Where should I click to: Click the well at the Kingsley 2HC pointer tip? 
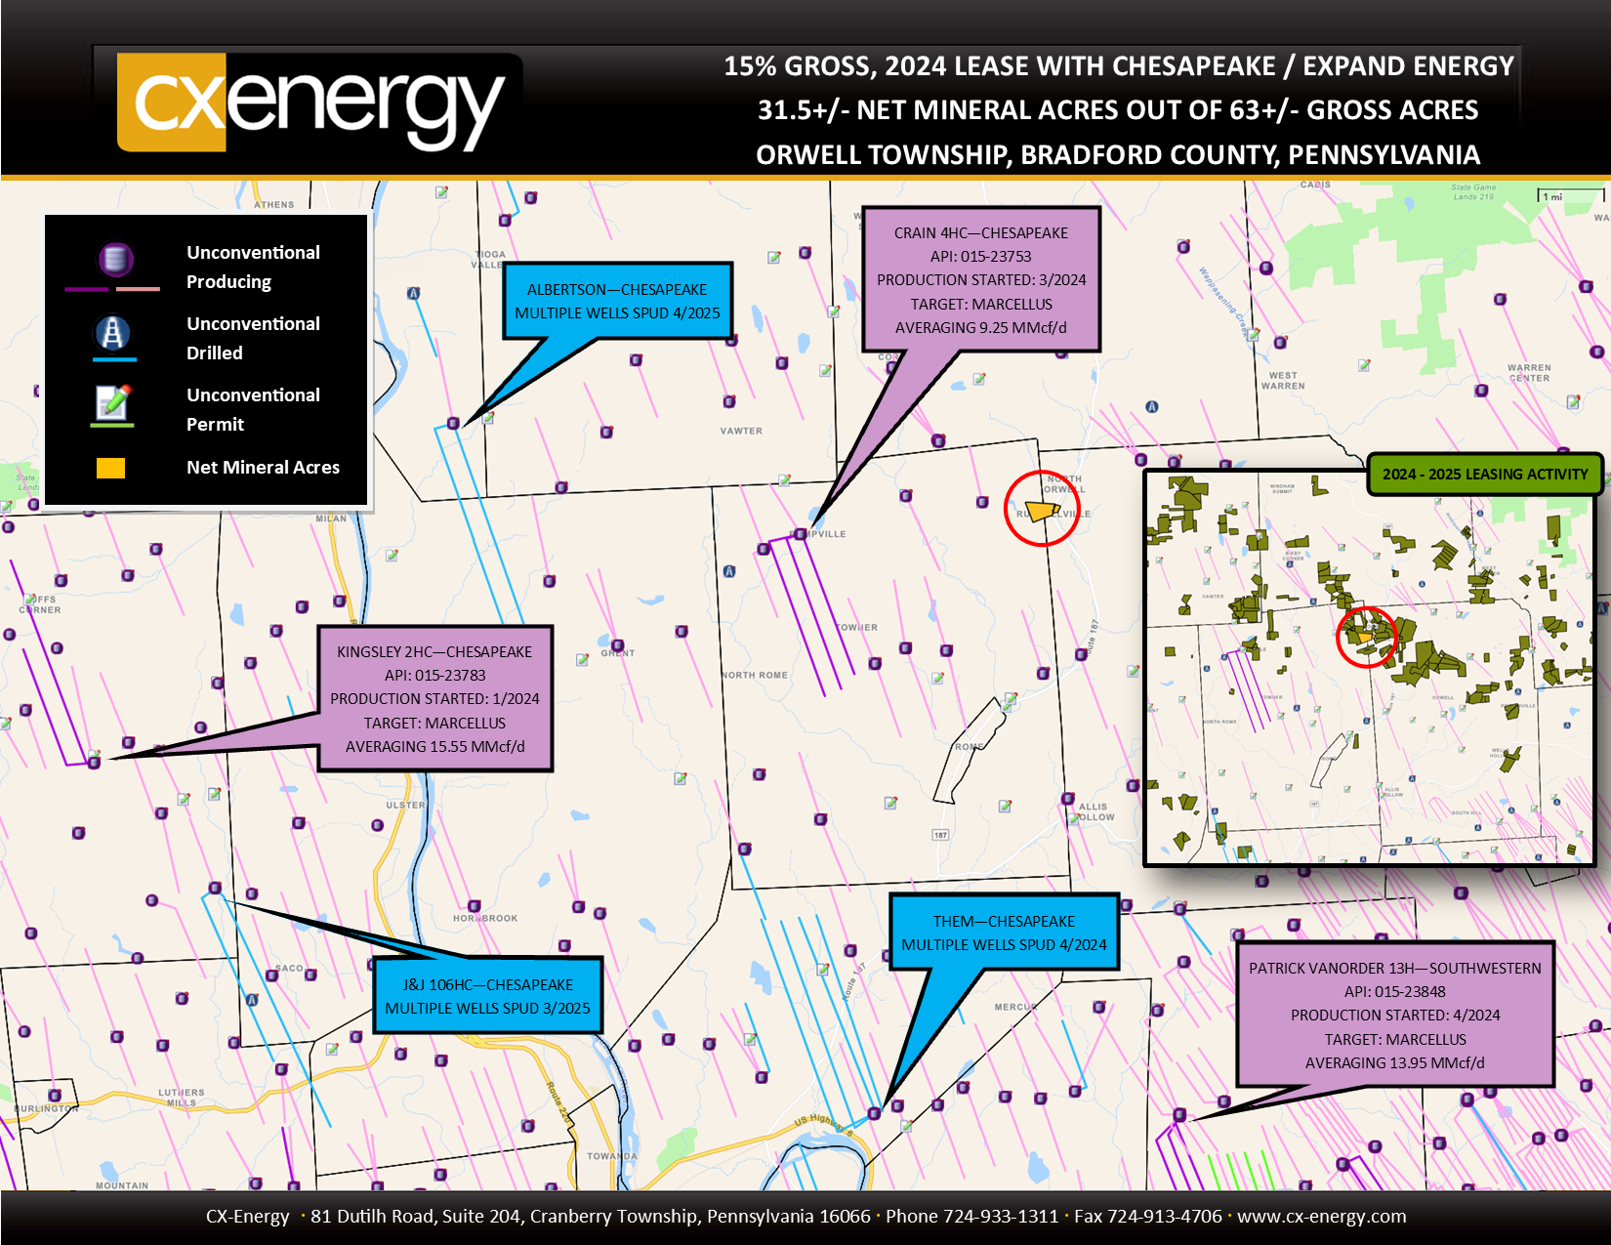(95, 762)
